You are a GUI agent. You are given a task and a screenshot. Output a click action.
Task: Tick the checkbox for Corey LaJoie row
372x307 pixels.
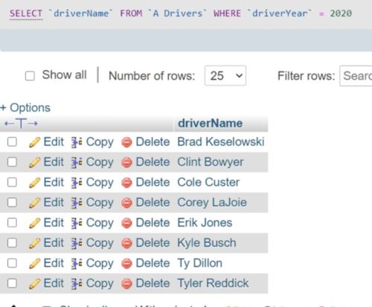coord(12,203)
